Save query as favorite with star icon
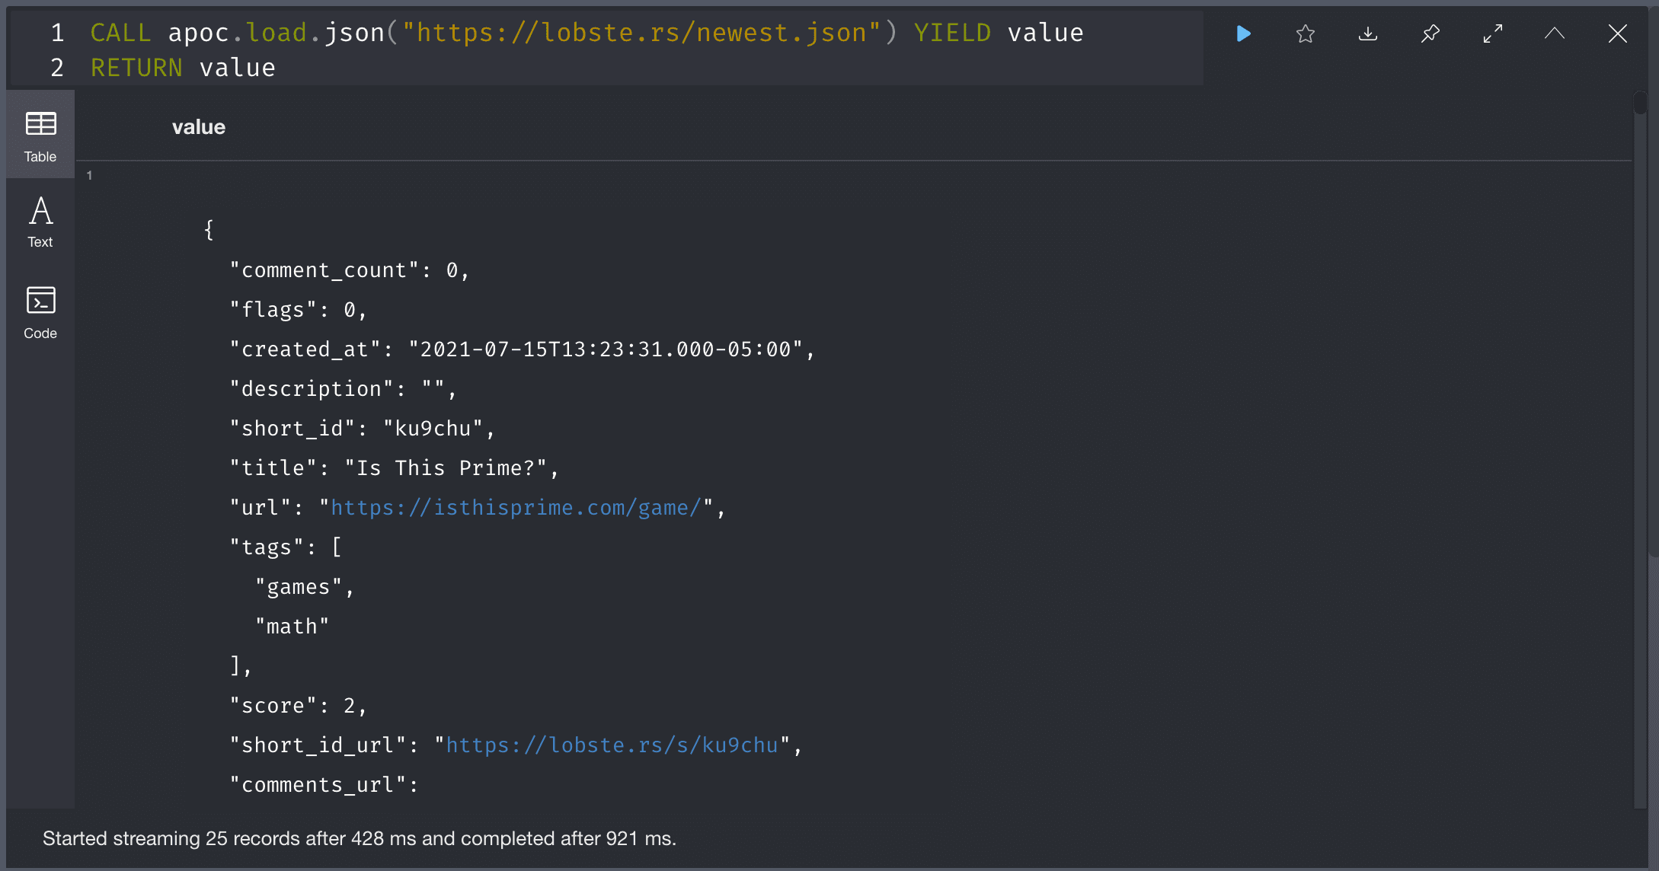 click(1306, 33)
